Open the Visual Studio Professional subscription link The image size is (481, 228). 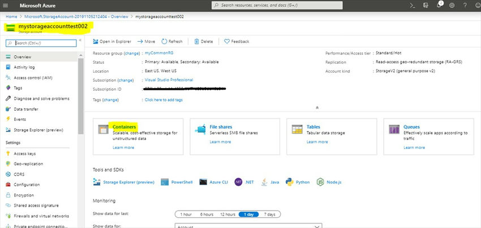(169, 80)
